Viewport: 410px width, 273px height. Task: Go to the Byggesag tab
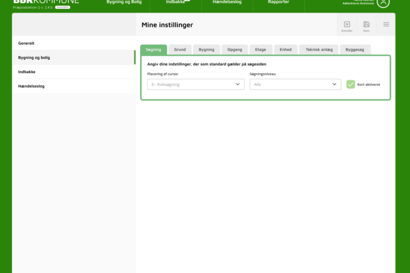354,49
